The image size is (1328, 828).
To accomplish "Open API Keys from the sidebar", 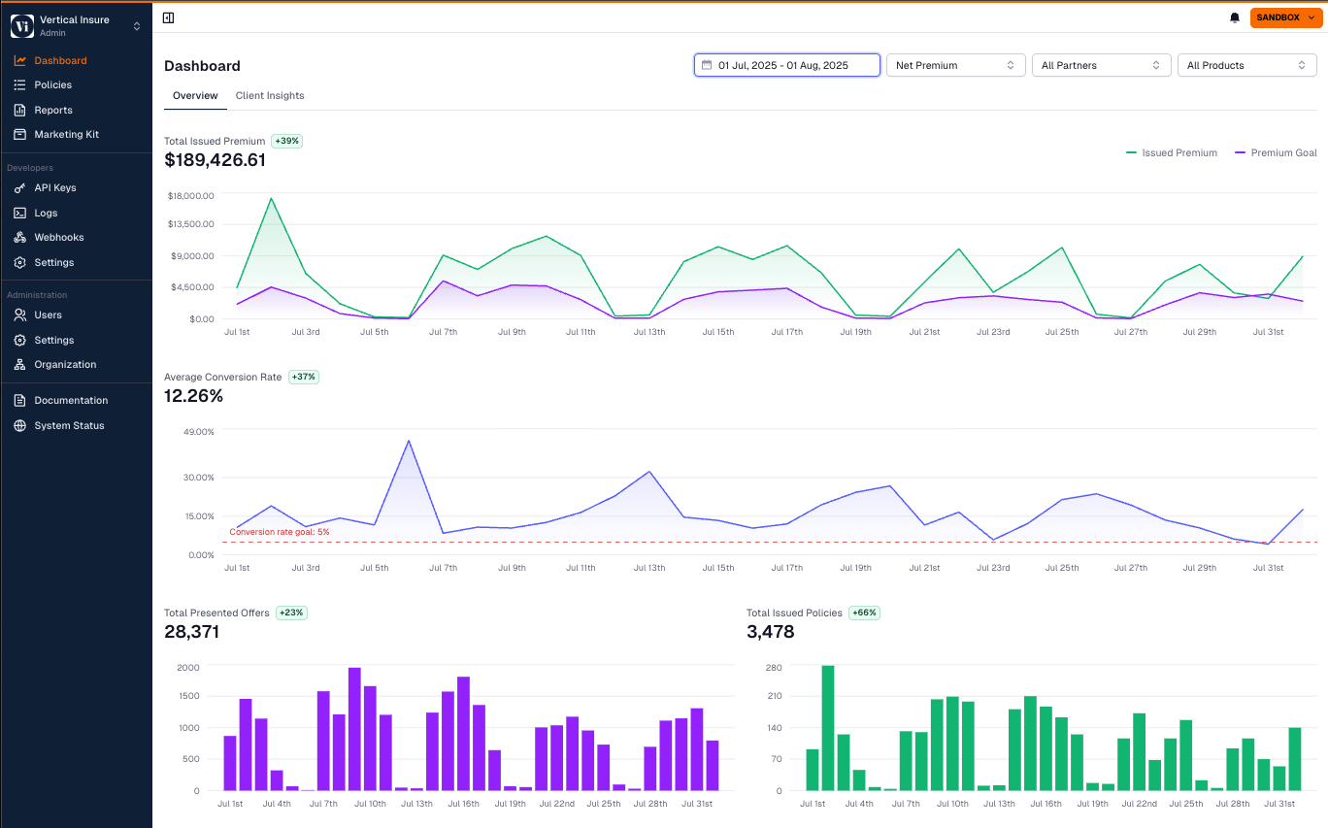I will pos(54,188).
